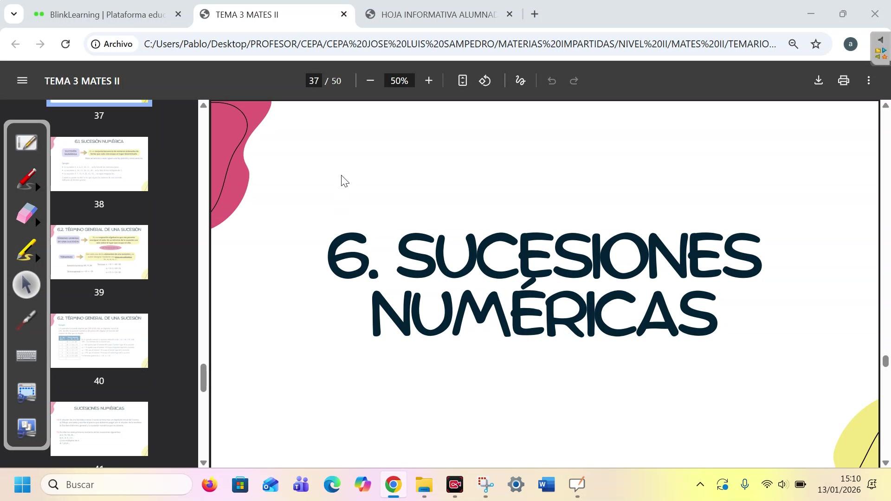Rotate the PDF counterclockwise
Image resolution: width=891 pixels, height=501 pixels.
[485, 81]
